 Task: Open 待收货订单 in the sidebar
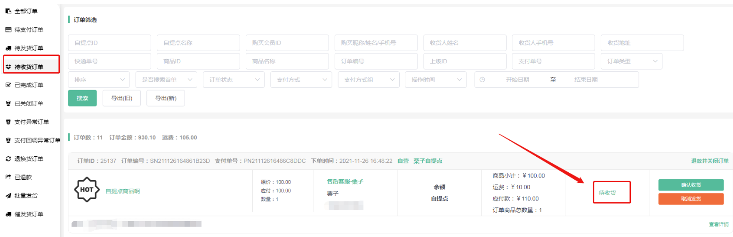pos(29,67)
